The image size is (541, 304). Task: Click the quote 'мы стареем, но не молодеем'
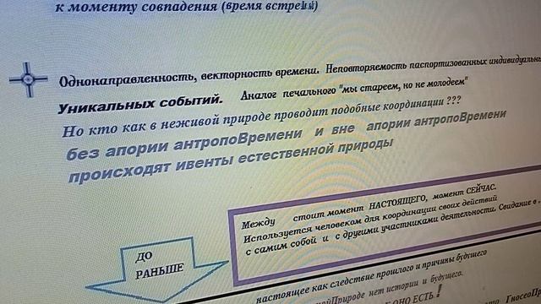point(404,86)
